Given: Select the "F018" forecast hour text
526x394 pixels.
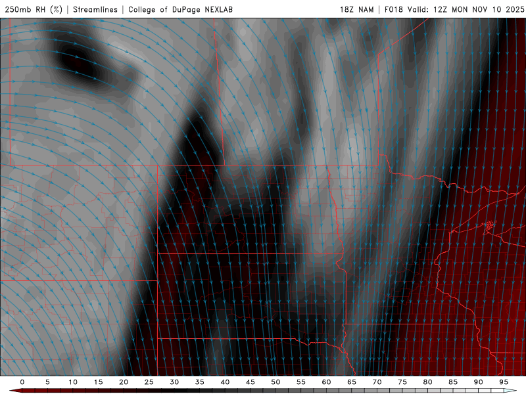Looking at the screenshot, I should [x=393, y=9].
